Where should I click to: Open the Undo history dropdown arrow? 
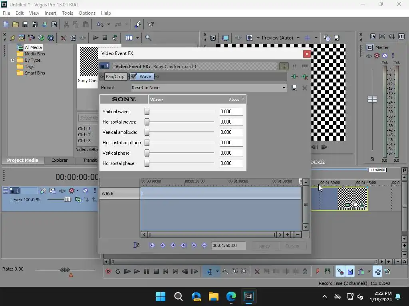[109, 24]
